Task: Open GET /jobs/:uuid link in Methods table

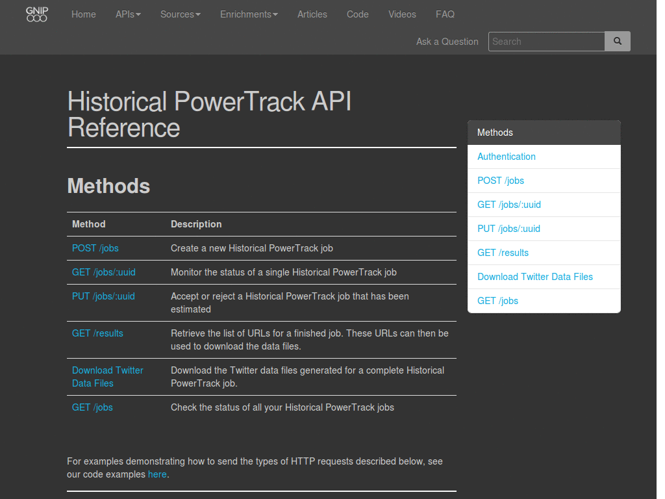Action: 104,272
